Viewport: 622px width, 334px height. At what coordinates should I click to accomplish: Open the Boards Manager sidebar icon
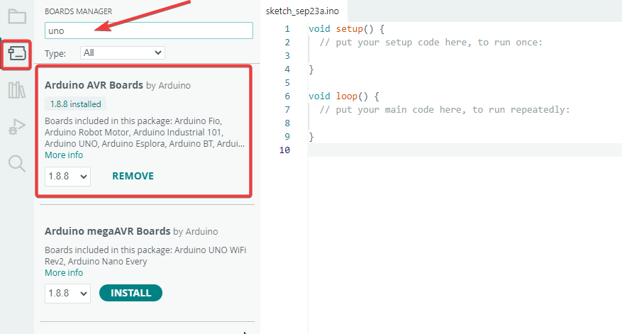click(x=16, y=53)
